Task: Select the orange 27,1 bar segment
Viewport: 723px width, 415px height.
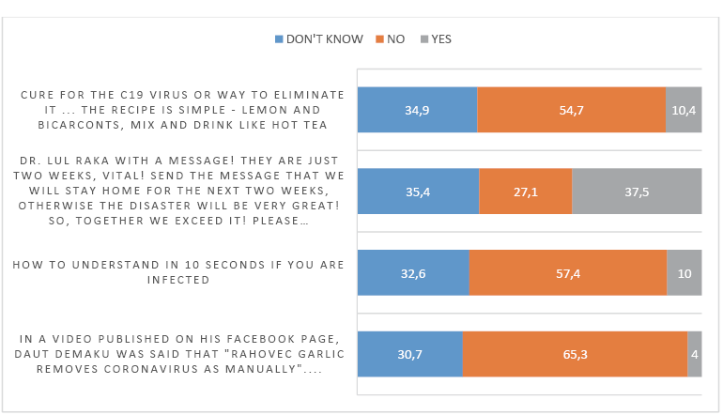Action: 526,193
